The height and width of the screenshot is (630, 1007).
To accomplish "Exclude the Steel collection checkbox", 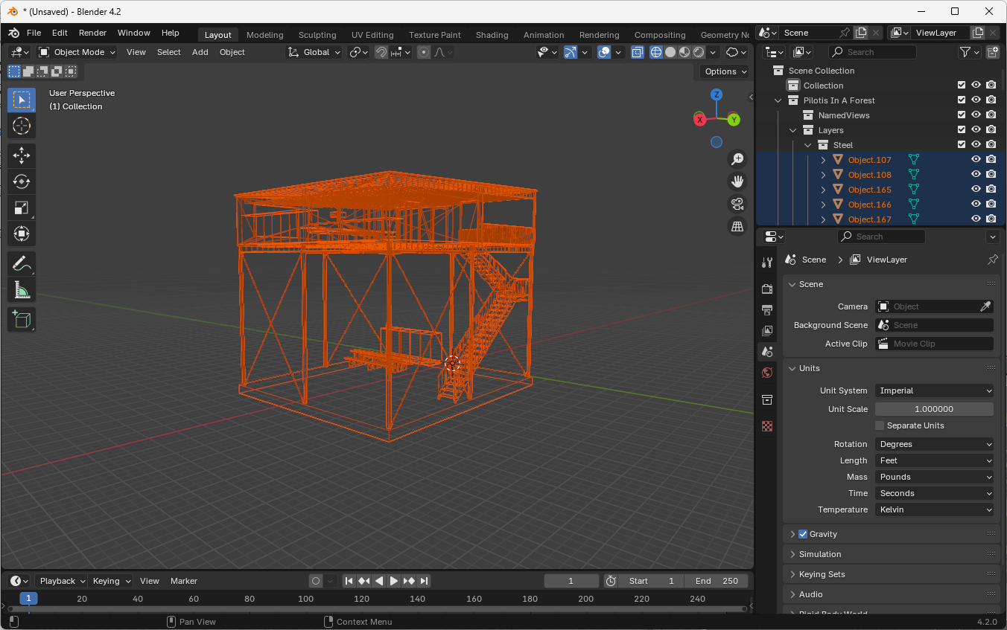I will point(962,144).
